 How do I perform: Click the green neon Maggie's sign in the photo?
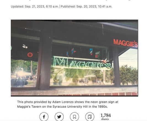pyautogui.click(x=82, y=63)
